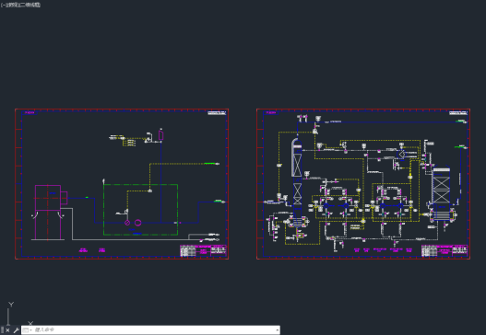486x335 pixels.
Task: Select the left drawing sheet with purple tank
Action: tap(122, 184)
